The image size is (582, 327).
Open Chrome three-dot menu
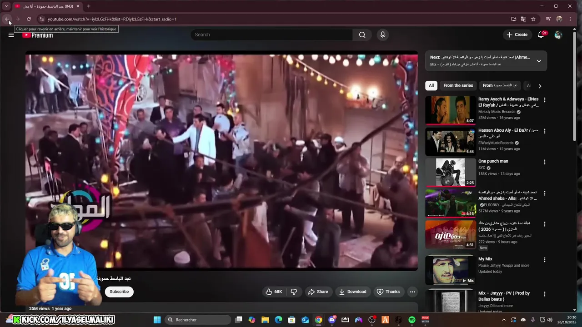click(x=570, y=19)
